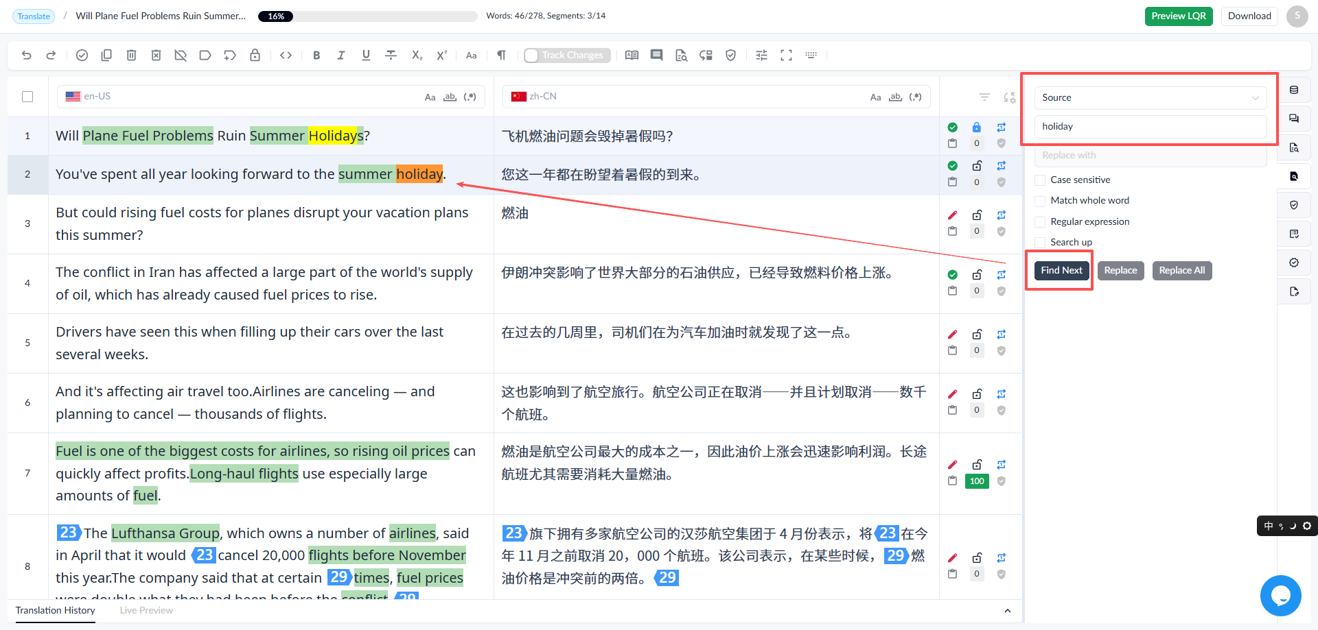Click the 100 match score badge on segment 7

click(977, 481)
